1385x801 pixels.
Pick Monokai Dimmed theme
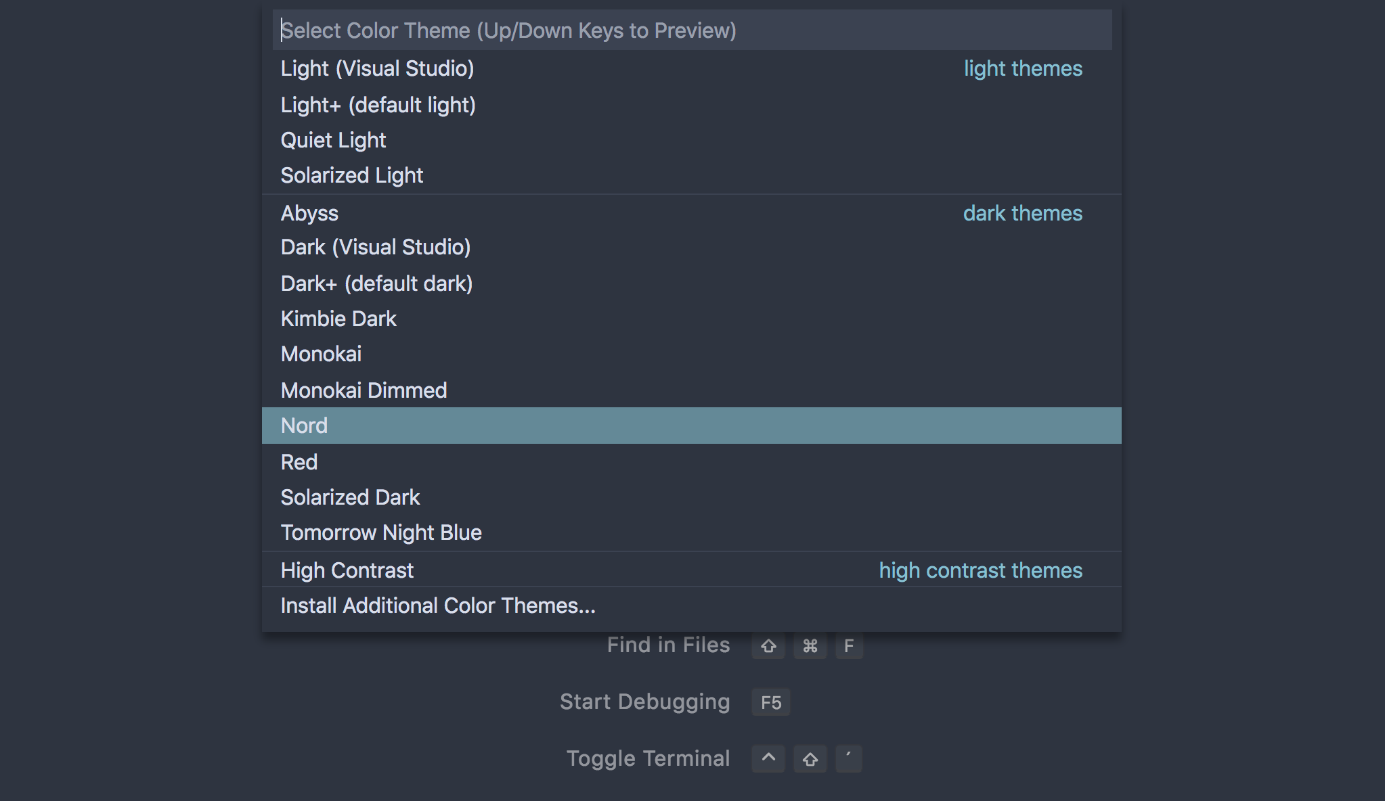691,390
